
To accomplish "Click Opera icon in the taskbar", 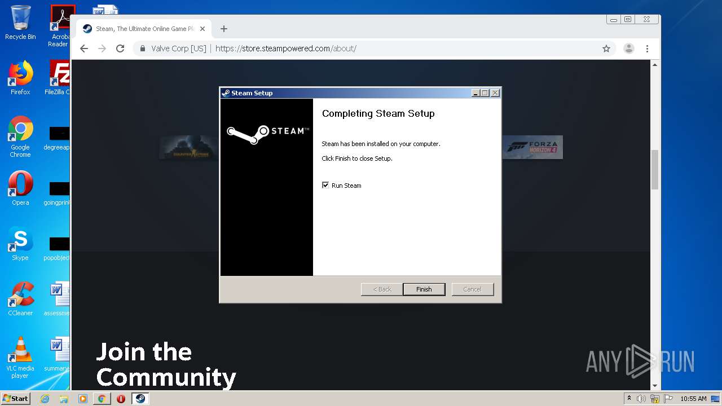I will [121, 399].
